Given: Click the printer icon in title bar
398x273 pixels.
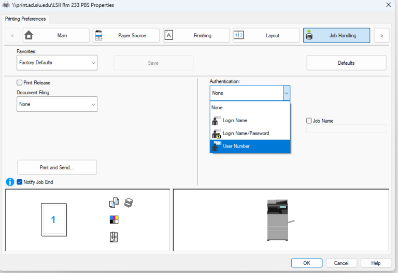Looking at the screenshot, I should click(x=6, y=5).
